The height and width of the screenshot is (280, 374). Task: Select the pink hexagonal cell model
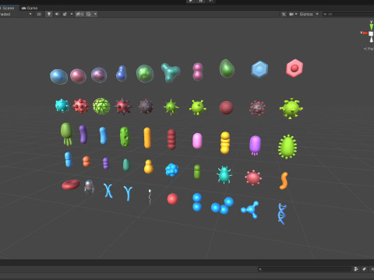pyautogui.click(x=295, y=68)
